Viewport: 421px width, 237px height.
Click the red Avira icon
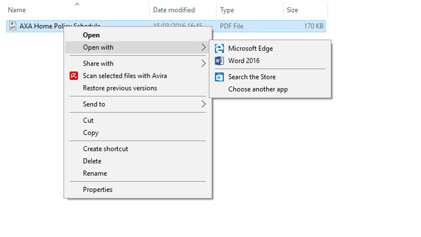[74, 76]
